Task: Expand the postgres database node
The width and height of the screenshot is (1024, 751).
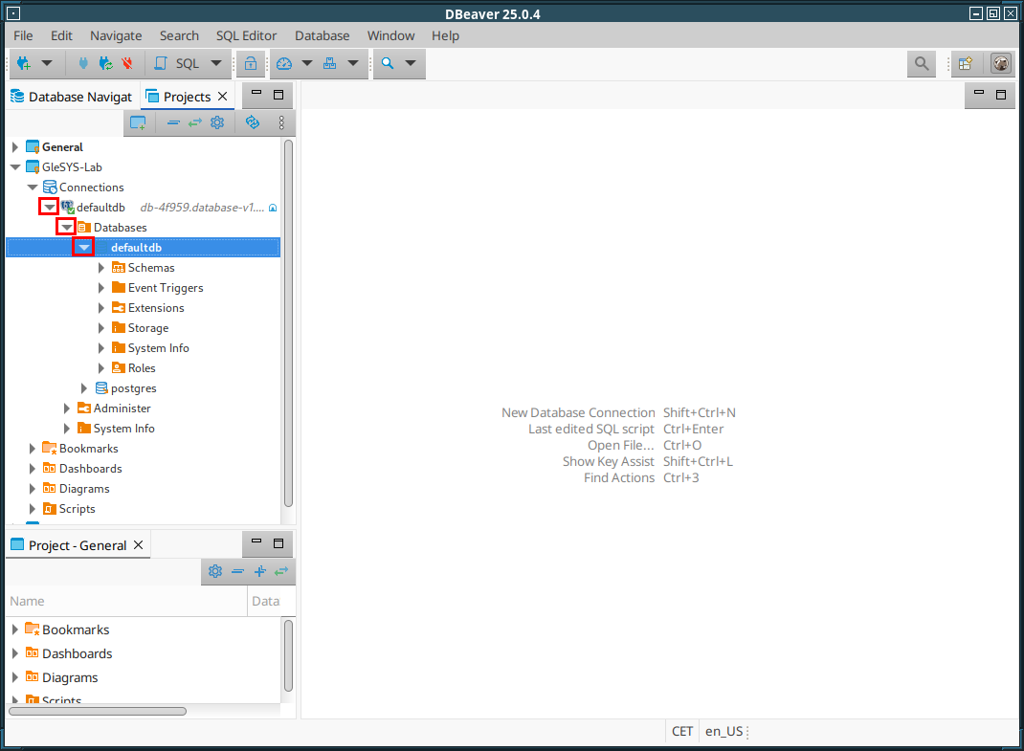Action: pyautogui.click(x=83, y=388)
